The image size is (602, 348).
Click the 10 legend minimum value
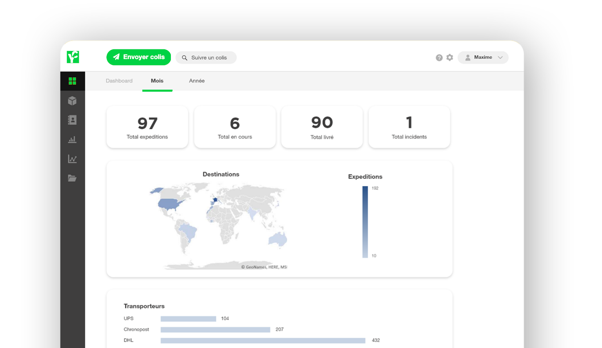374,256
